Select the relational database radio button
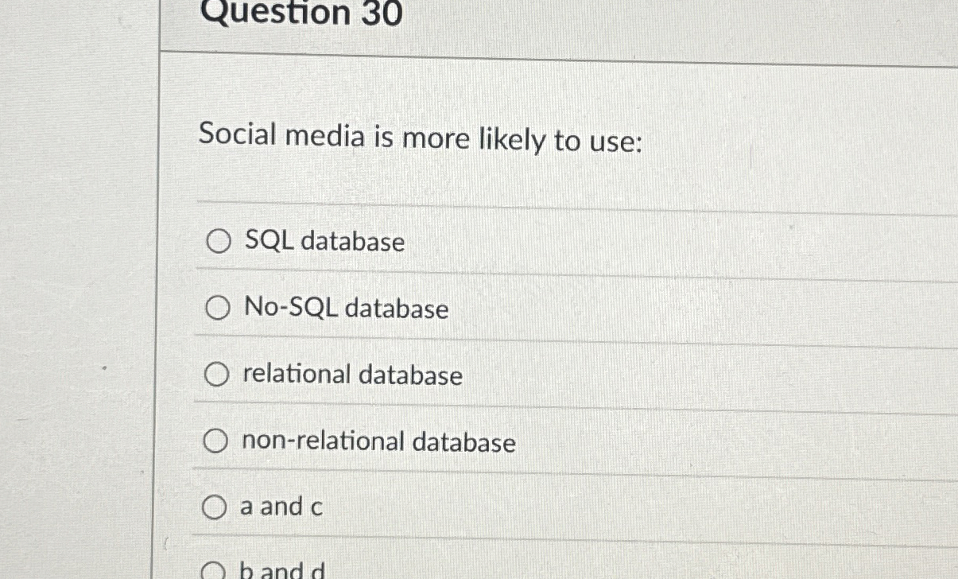Viewport: 958px width, 579px height. (x=216, y=374)
